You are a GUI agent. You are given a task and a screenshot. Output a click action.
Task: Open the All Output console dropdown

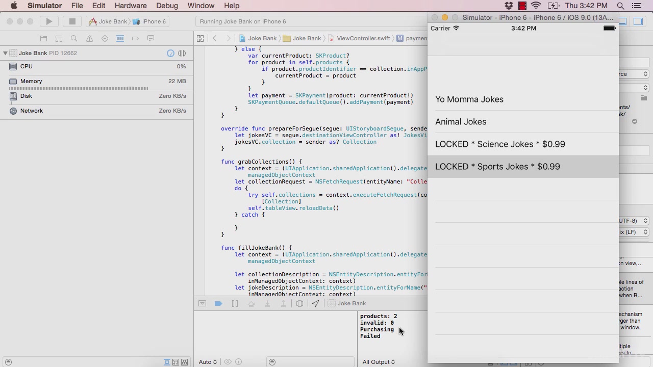point(379,362)
